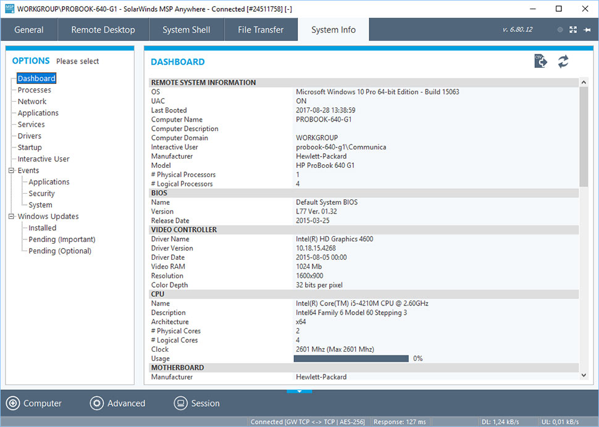Viewport: 599px width, 427px height.
Task: Click CPU Name Intel(R) Core(TM) i5-4210M
Action: pyautogui.click(x=362, y=304)
